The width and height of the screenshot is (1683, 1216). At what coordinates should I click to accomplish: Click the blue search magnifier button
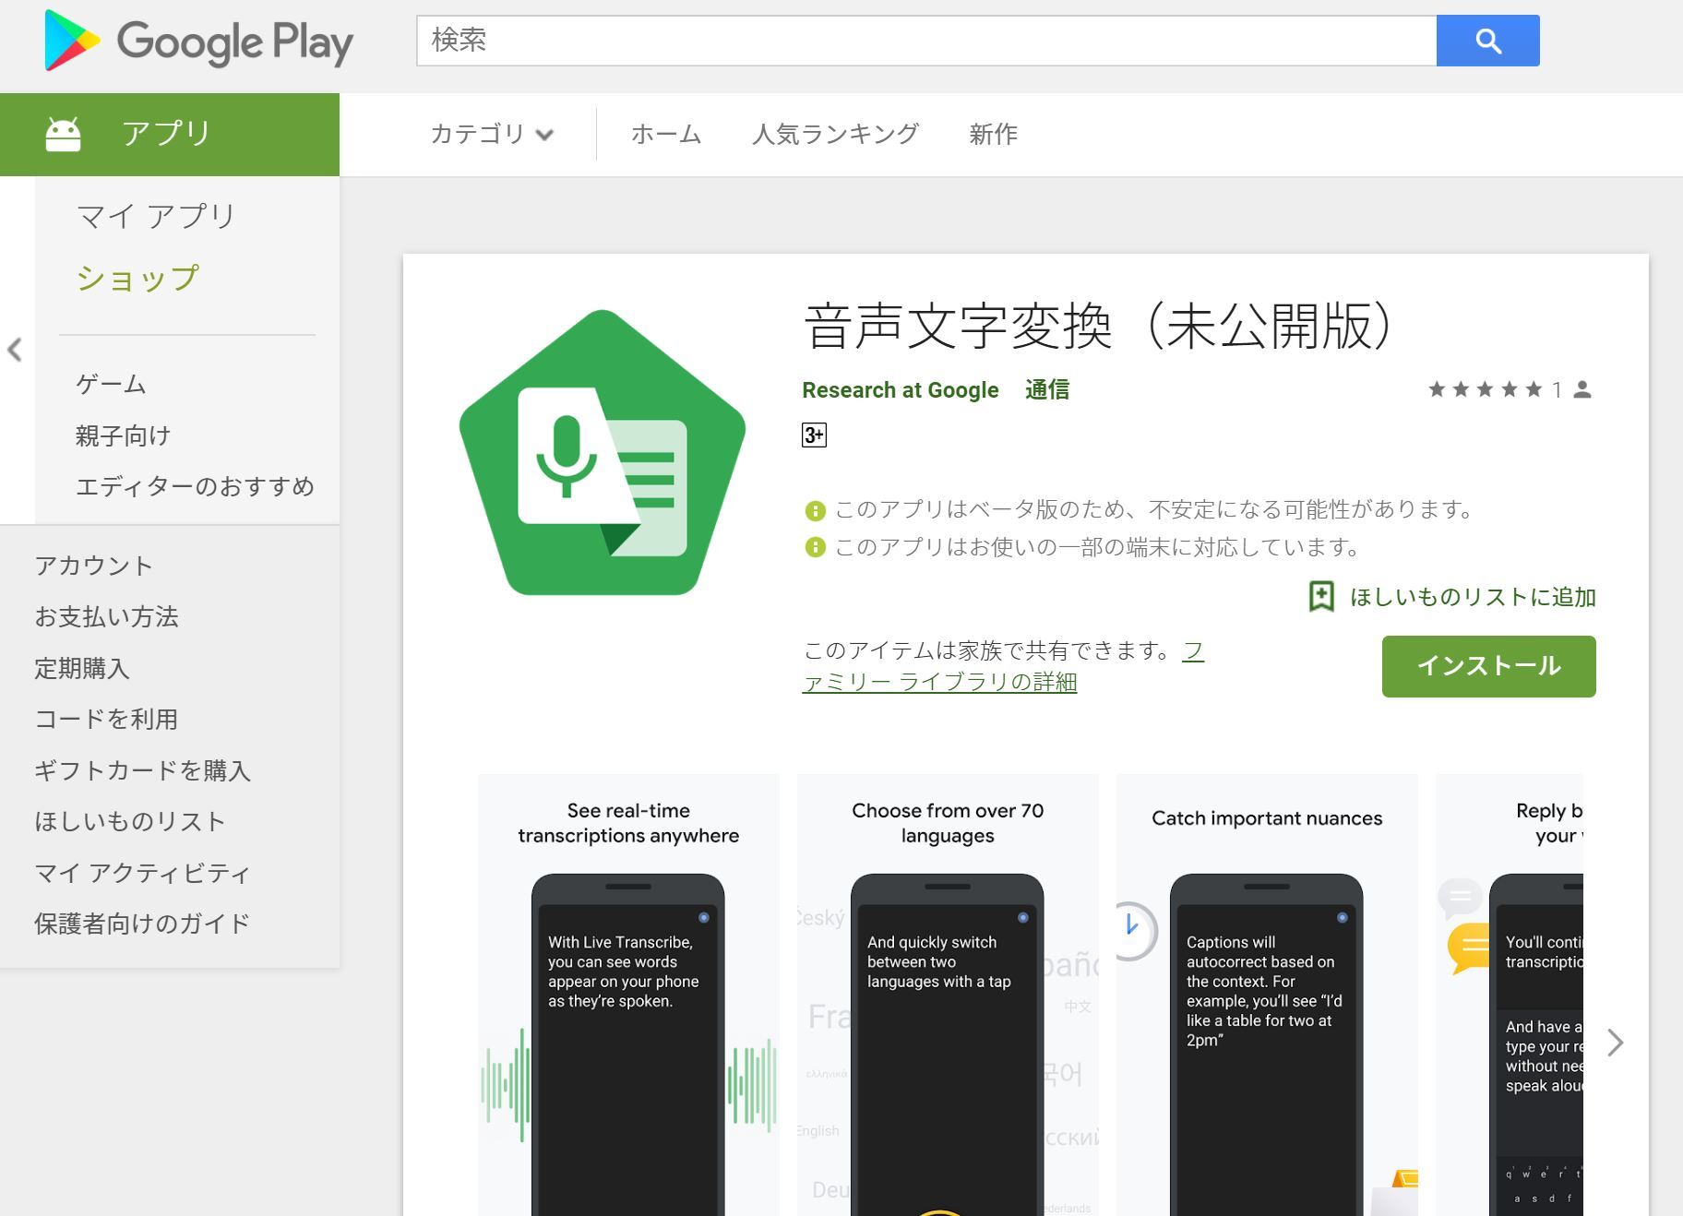[x=1487, y=41]
